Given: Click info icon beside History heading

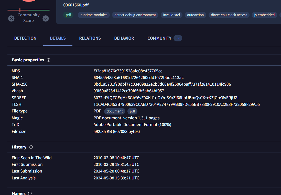Looking at the screenshot, I should point(31,147).
